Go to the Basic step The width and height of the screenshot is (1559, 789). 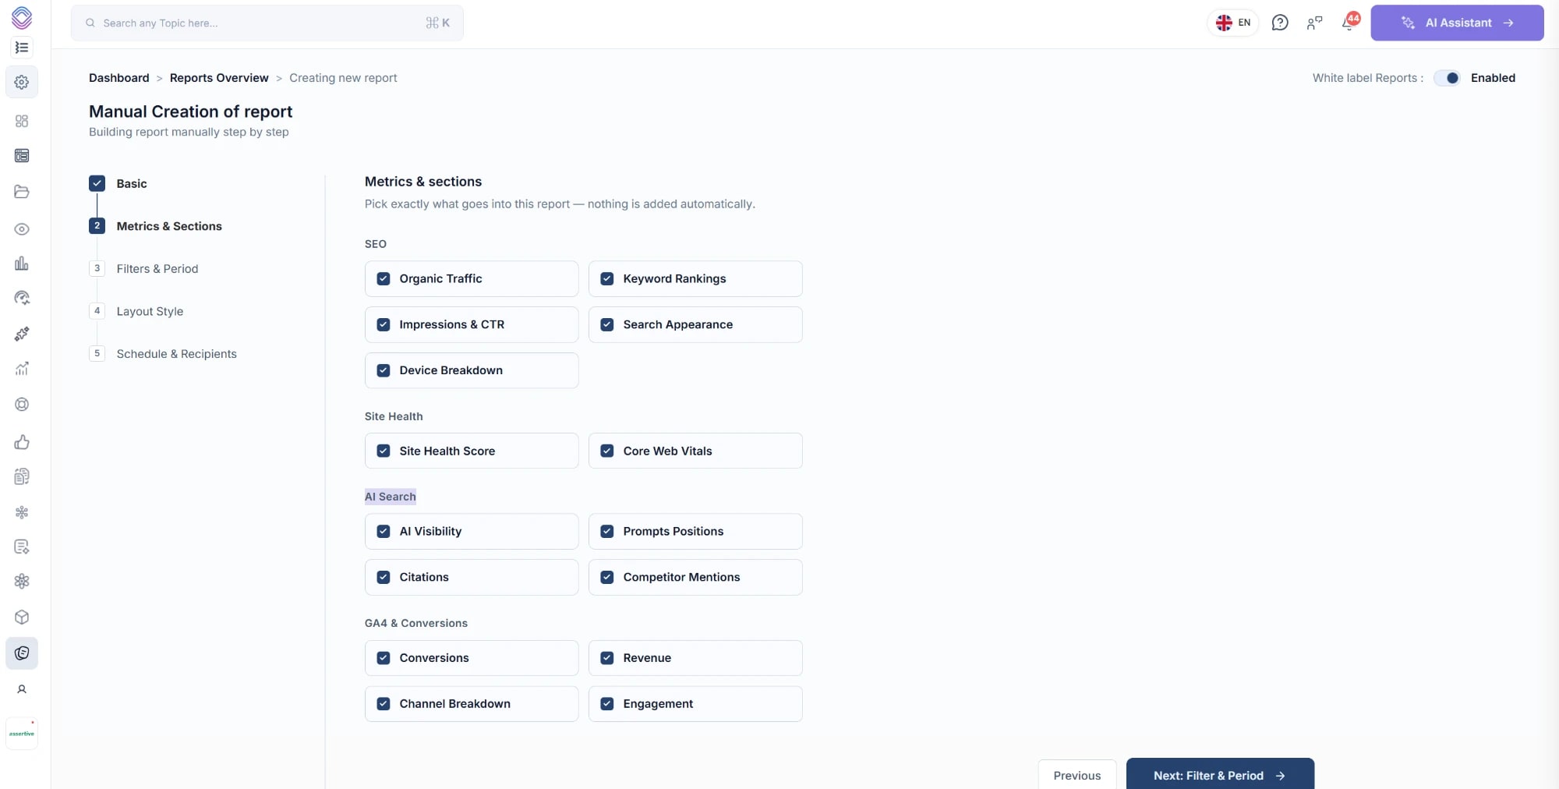[118, 183]
